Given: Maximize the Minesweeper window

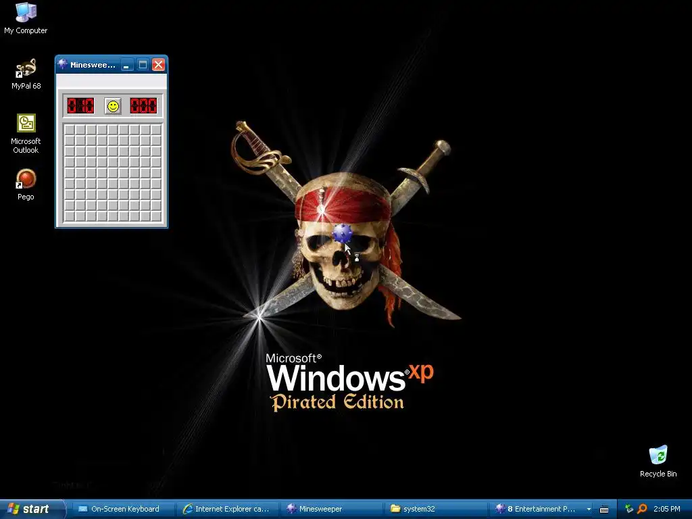Looking at the screenshot, I should (x=143, y=65).
